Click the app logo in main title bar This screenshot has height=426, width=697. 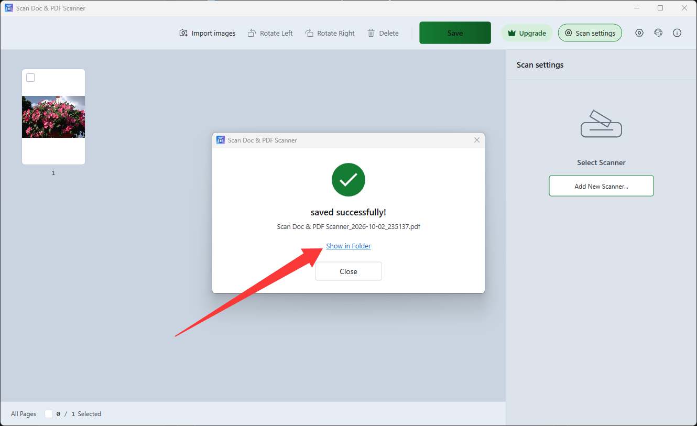[x=9, y=8]
